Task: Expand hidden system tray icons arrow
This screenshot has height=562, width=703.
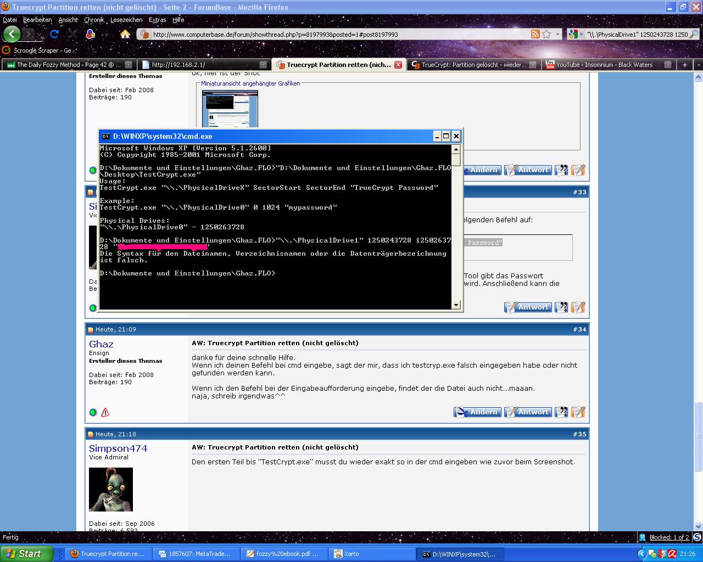Action: [x=642, y=554]
